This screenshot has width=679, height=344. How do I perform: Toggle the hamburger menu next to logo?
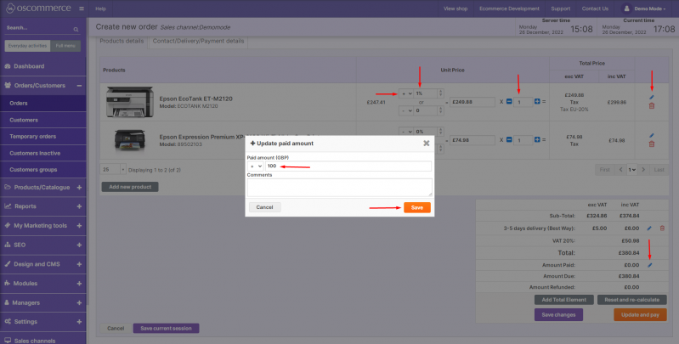[x=81, y=8]
